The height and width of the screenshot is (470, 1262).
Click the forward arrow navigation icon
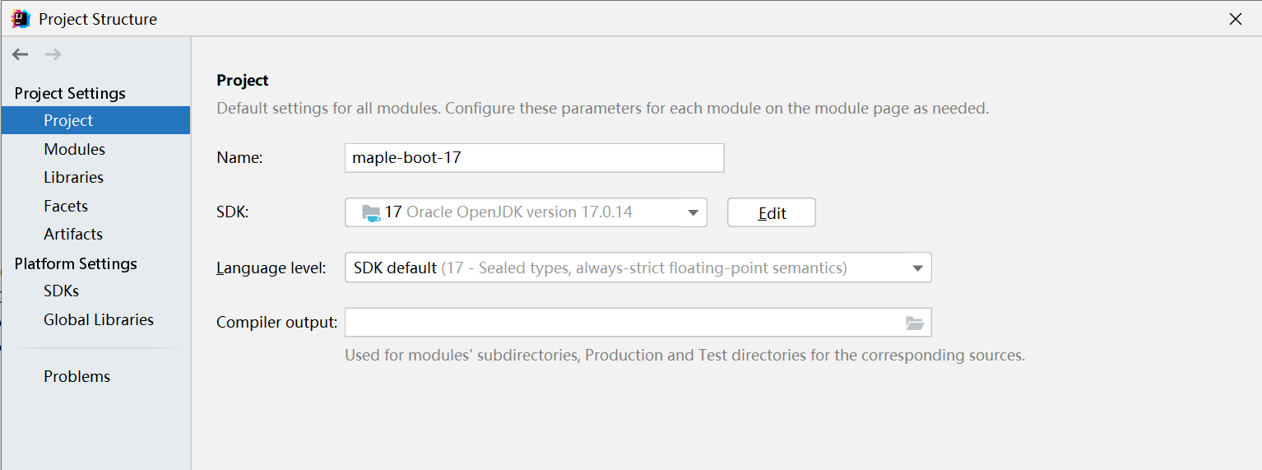(53, 54)
